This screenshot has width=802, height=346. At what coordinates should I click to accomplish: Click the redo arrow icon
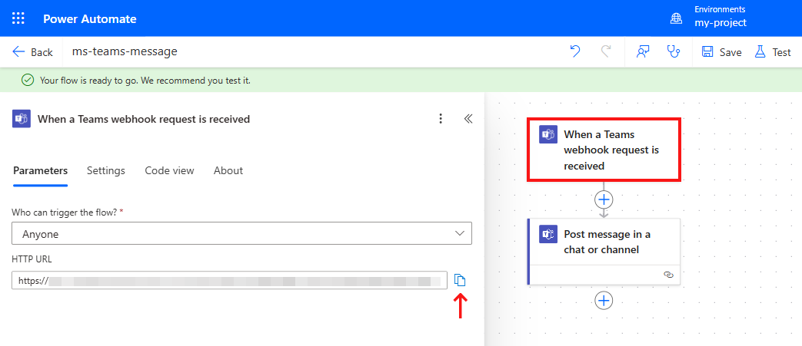tap(606, 51)
